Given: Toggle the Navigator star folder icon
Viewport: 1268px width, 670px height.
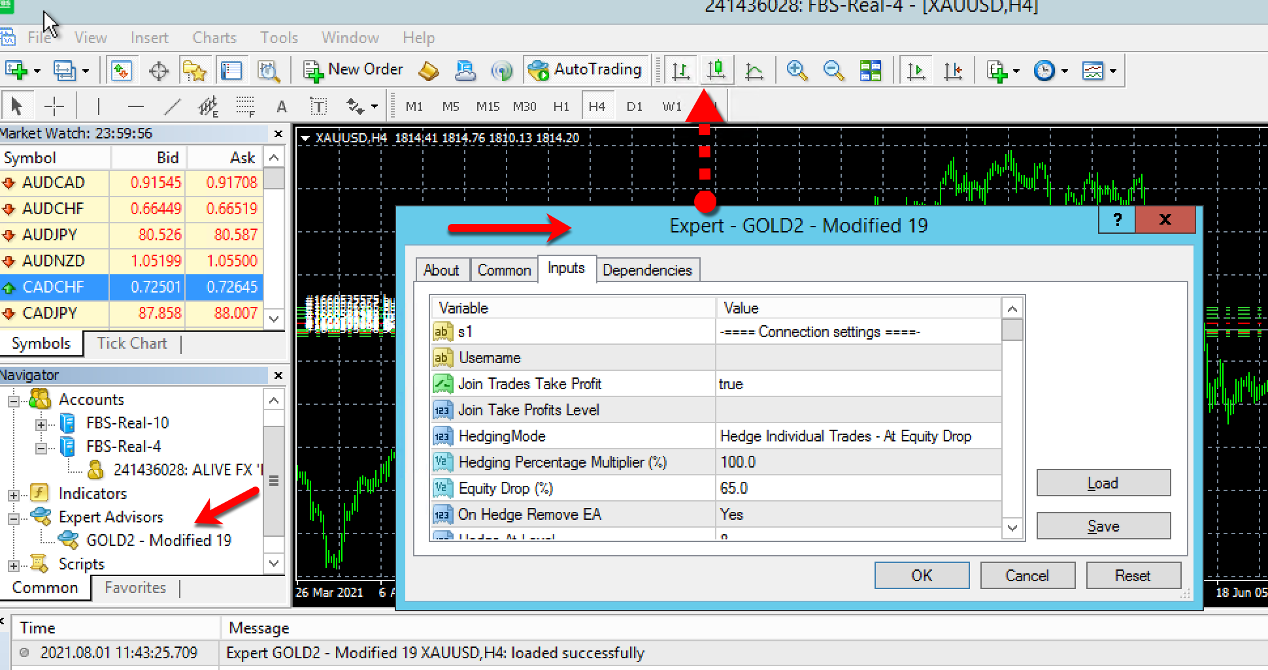Looking at the screenshot, I should point(195,70).
